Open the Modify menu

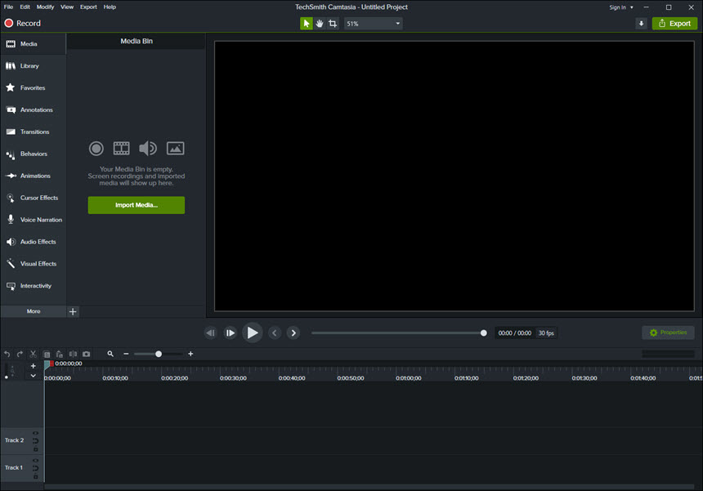coord(45,7)
